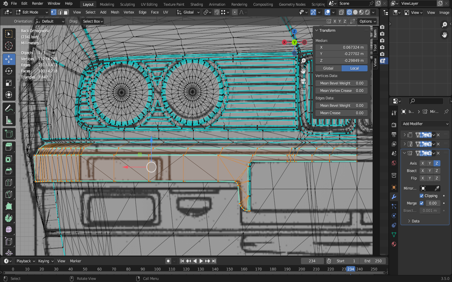Activate the Knife tool
The image size is (452, 282).
pyautogui.click(x=9, y=195)
